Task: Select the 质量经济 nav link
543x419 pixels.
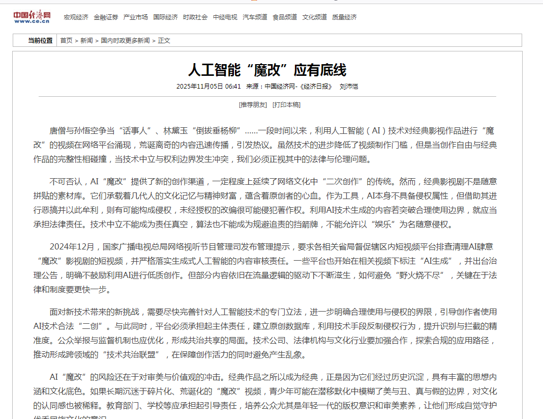Action: [344, 17]
